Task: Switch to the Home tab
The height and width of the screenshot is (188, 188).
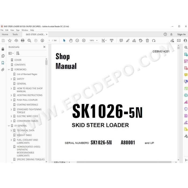Action: [x=5, y=34]
